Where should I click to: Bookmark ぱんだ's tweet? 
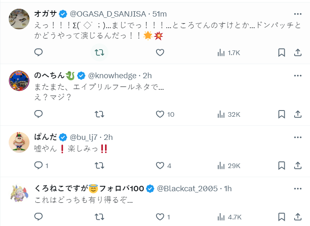pos(281,166)
